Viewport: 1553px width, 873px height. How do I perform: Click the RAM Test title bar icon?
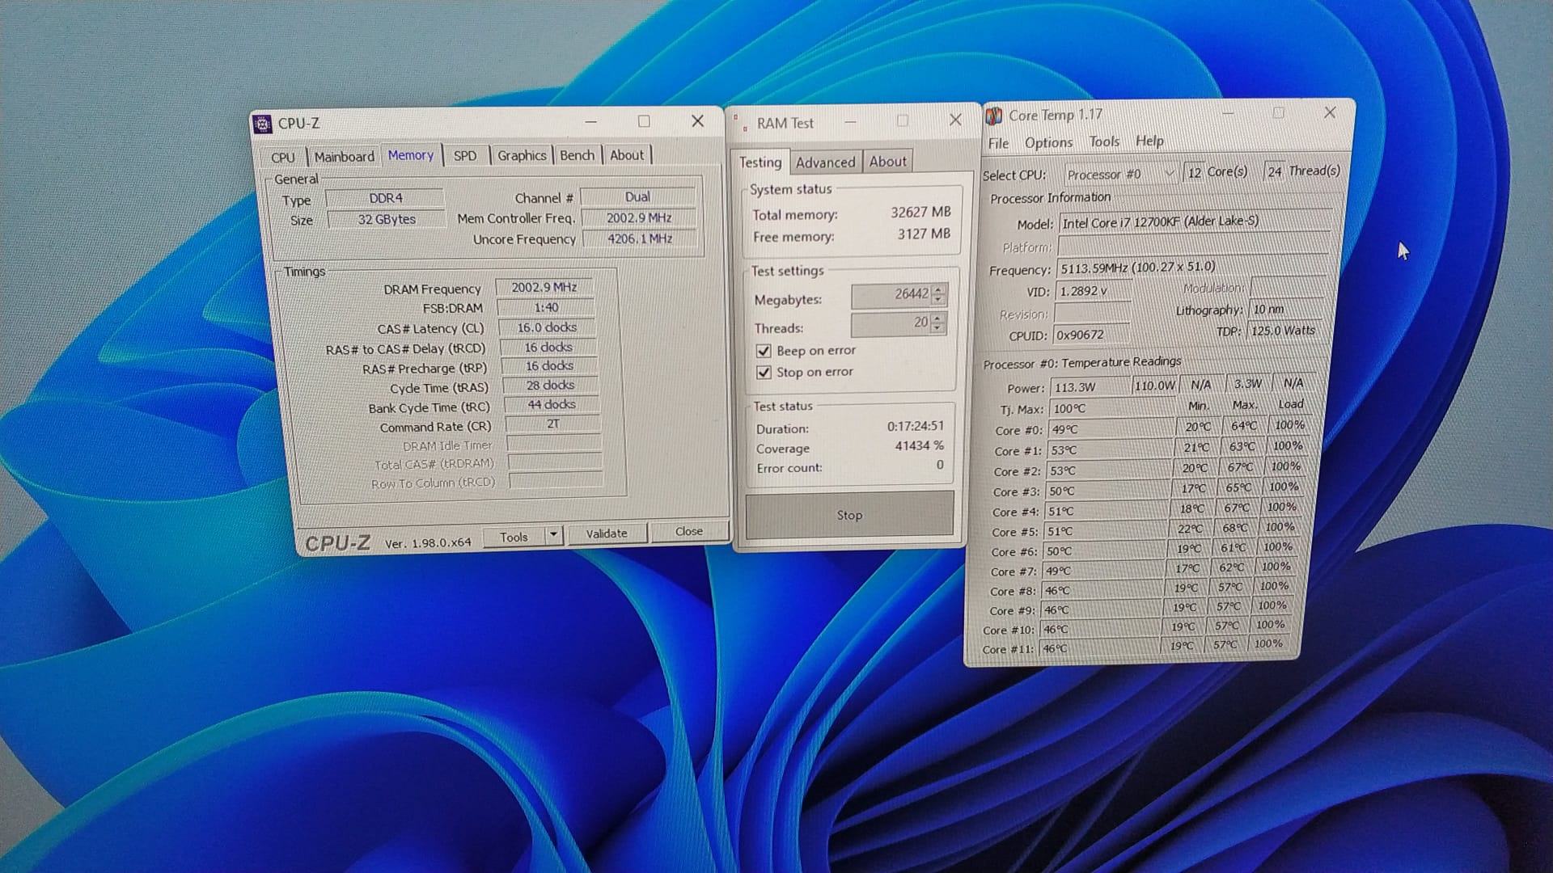tap(740, 123)
